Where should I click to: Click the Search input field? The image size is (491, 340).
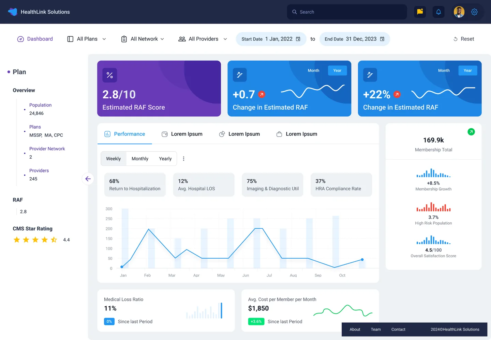347,12
